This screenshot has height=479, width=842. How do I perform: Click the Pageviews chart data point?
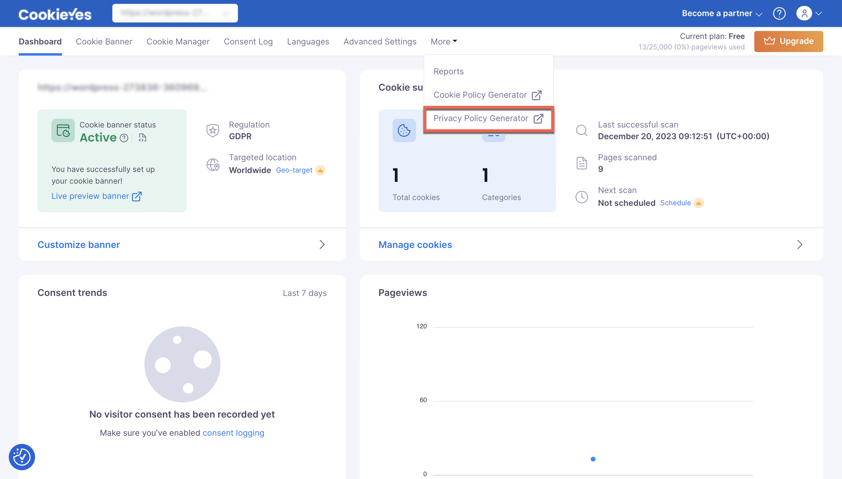tap(593, 459)
